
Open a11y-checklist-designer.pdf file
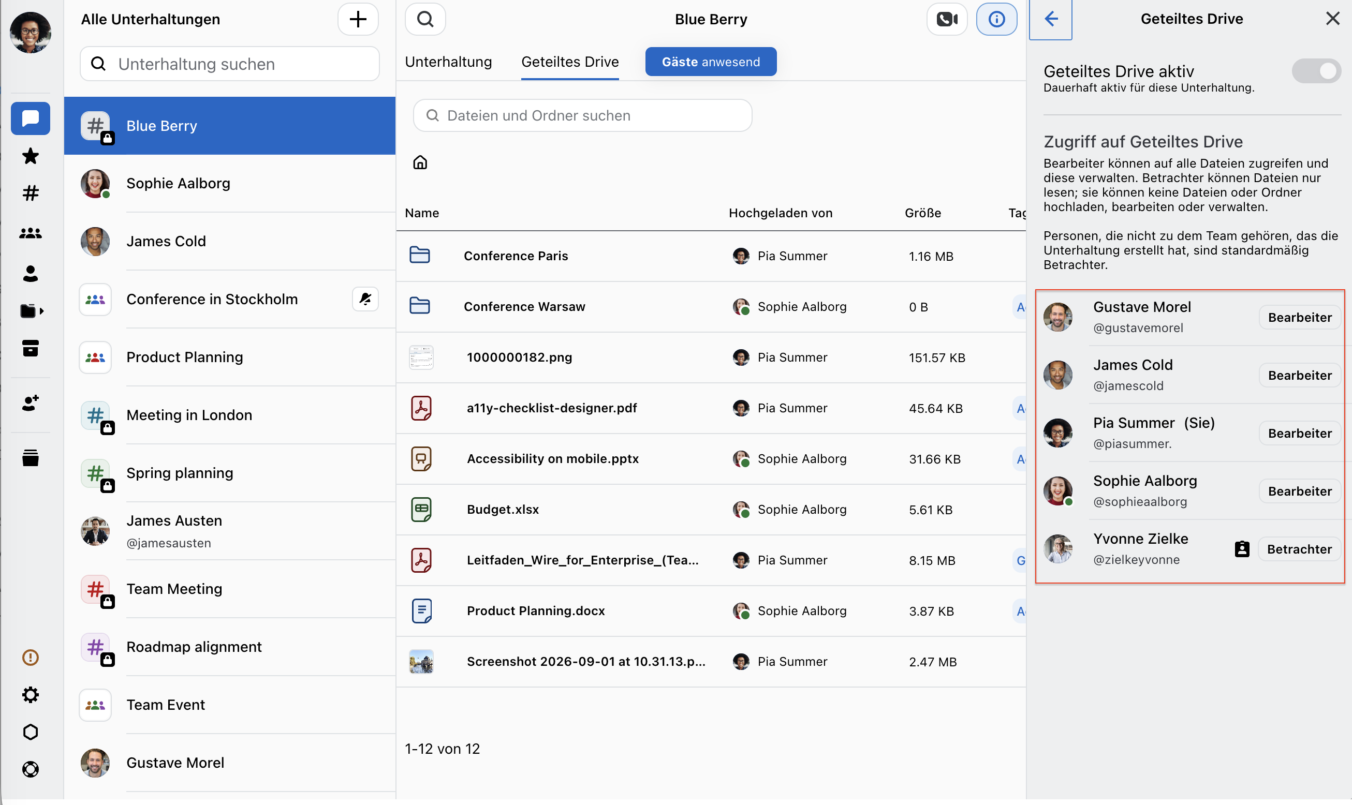point(551,409)
